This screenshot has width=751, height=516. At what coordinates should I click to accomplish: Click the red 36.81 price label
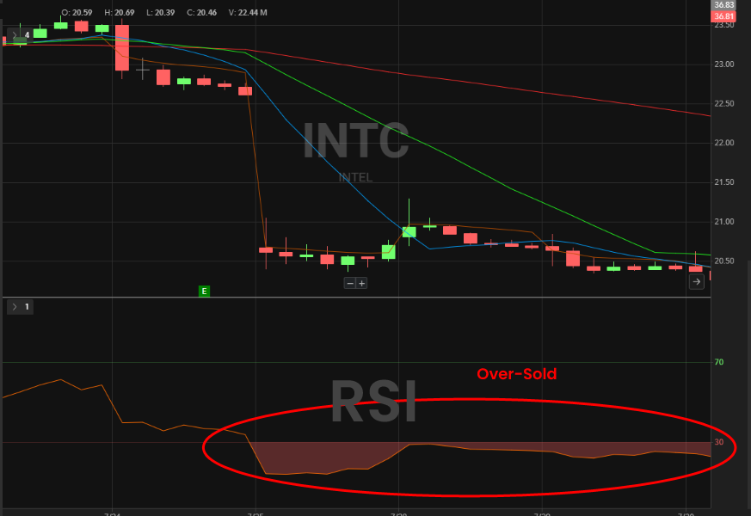[x=723, y=16]
